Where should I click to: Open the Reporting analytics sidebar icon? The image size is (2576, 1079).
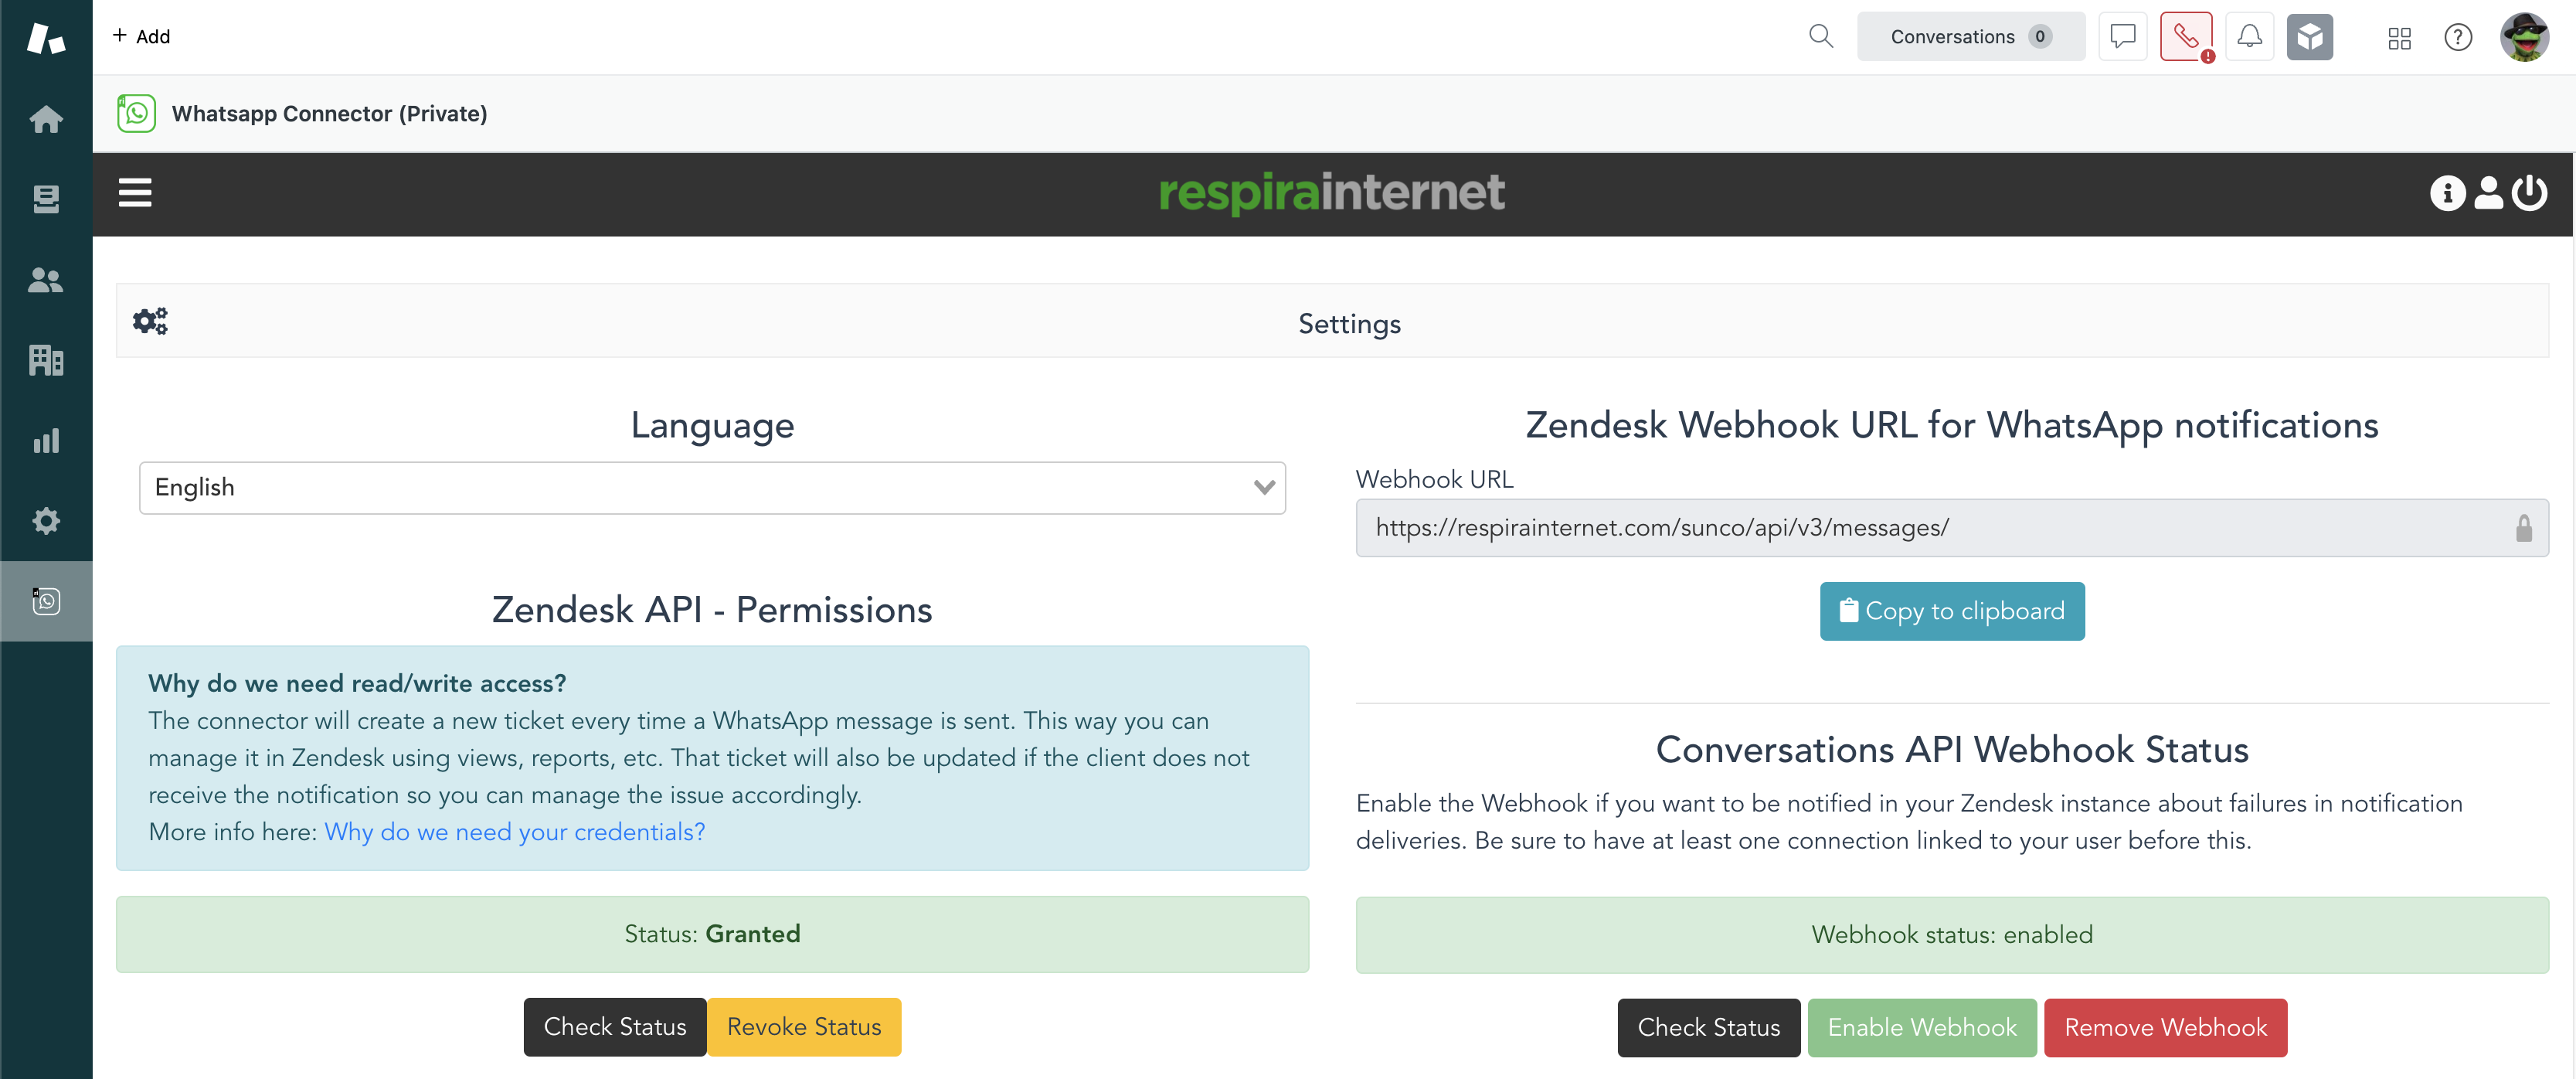point(46,440)
